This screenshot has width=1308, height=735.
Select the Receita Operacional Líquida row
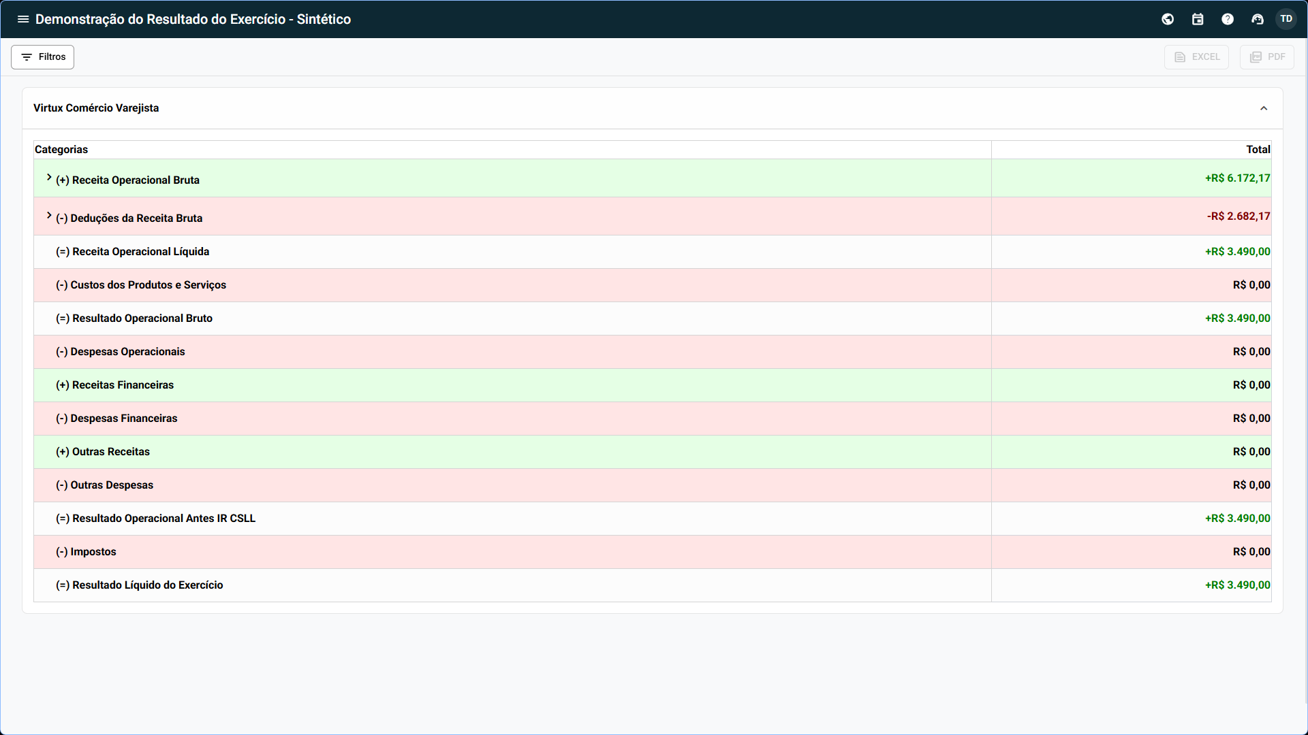point(133,252)
